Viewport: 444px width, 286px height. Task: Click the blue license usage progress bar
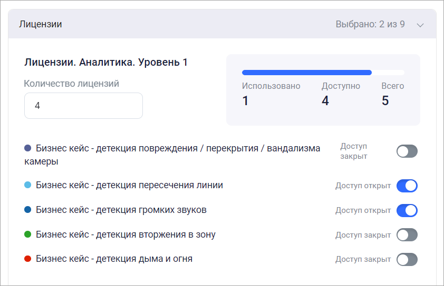(307, 73)
